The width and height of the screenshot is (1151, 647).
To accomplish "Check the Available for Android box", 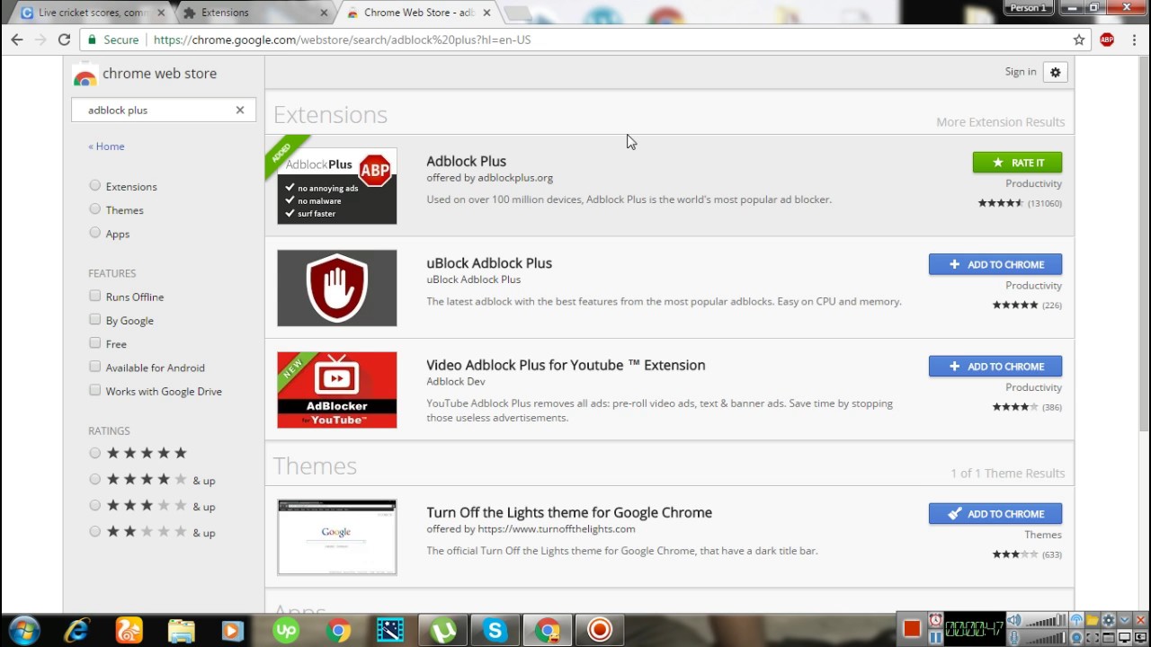I will pyautogui.click(x=95, y=367).
